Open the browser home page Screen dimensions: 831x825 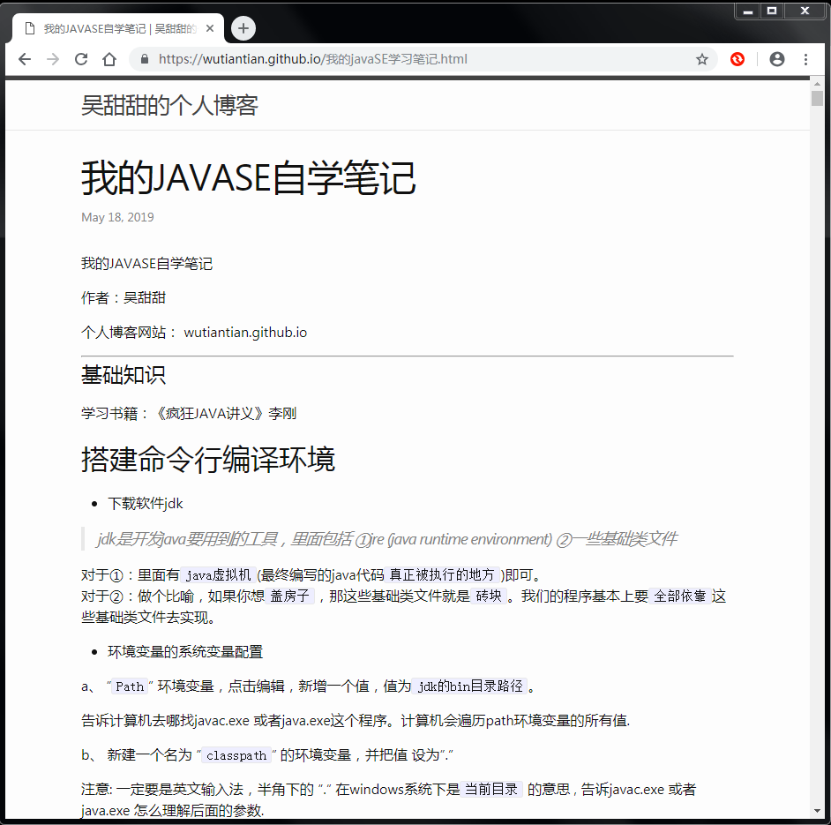[x=109, y=59]
